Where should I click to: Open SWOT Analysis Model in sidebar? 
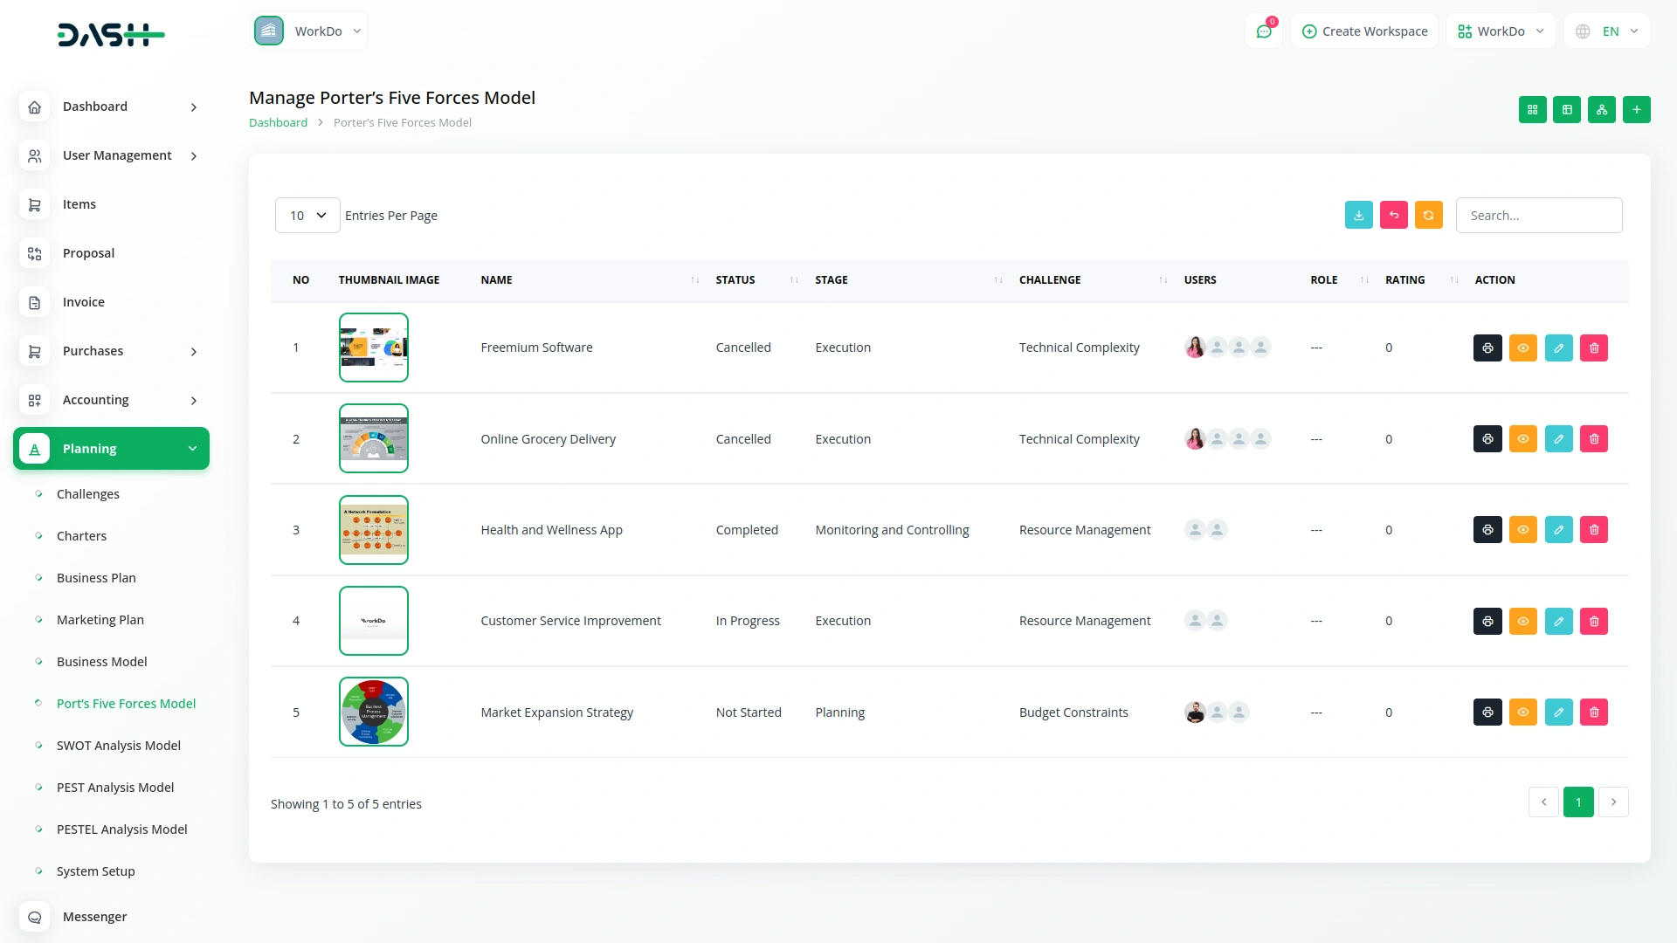point(119,745)
